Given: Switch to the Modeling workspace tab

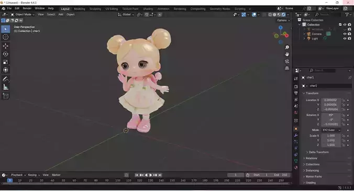Looking at the screenshot, I should tap(80, 9).
